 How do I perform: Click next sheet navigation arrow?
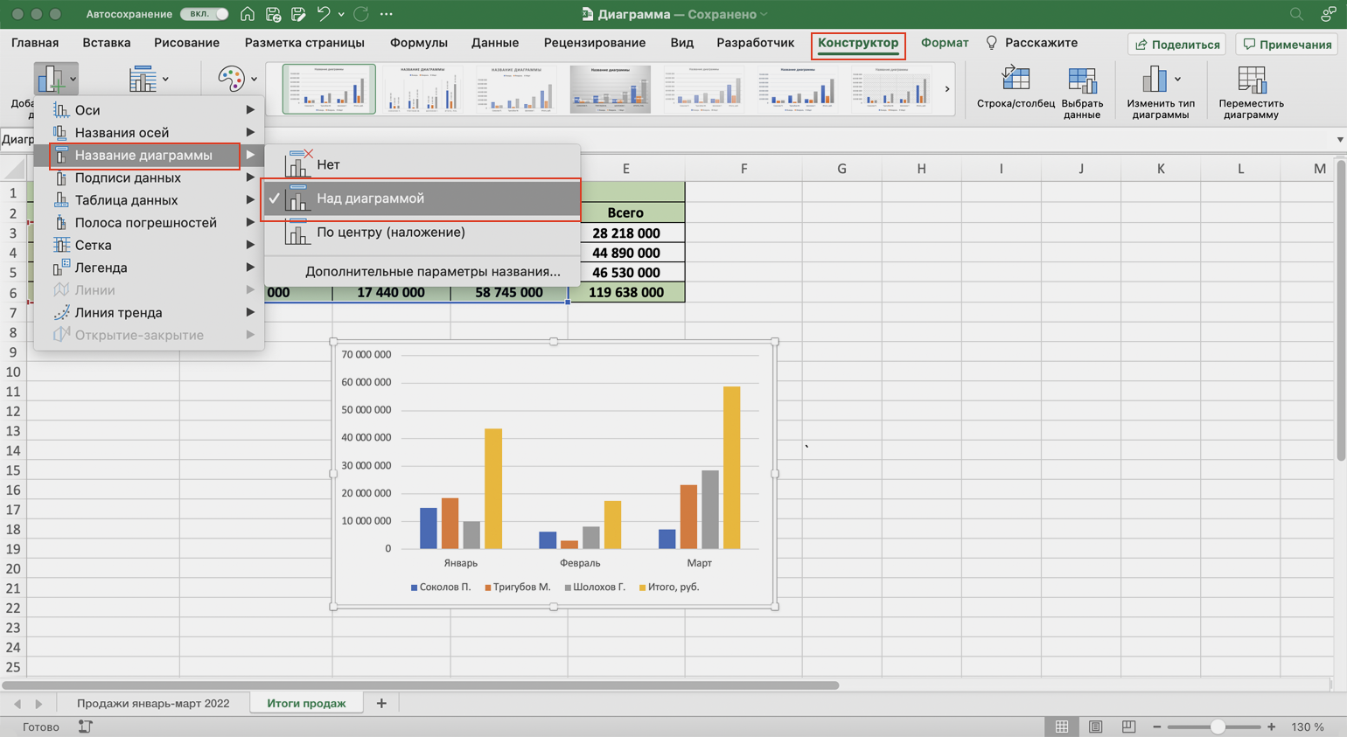point(38,704)
